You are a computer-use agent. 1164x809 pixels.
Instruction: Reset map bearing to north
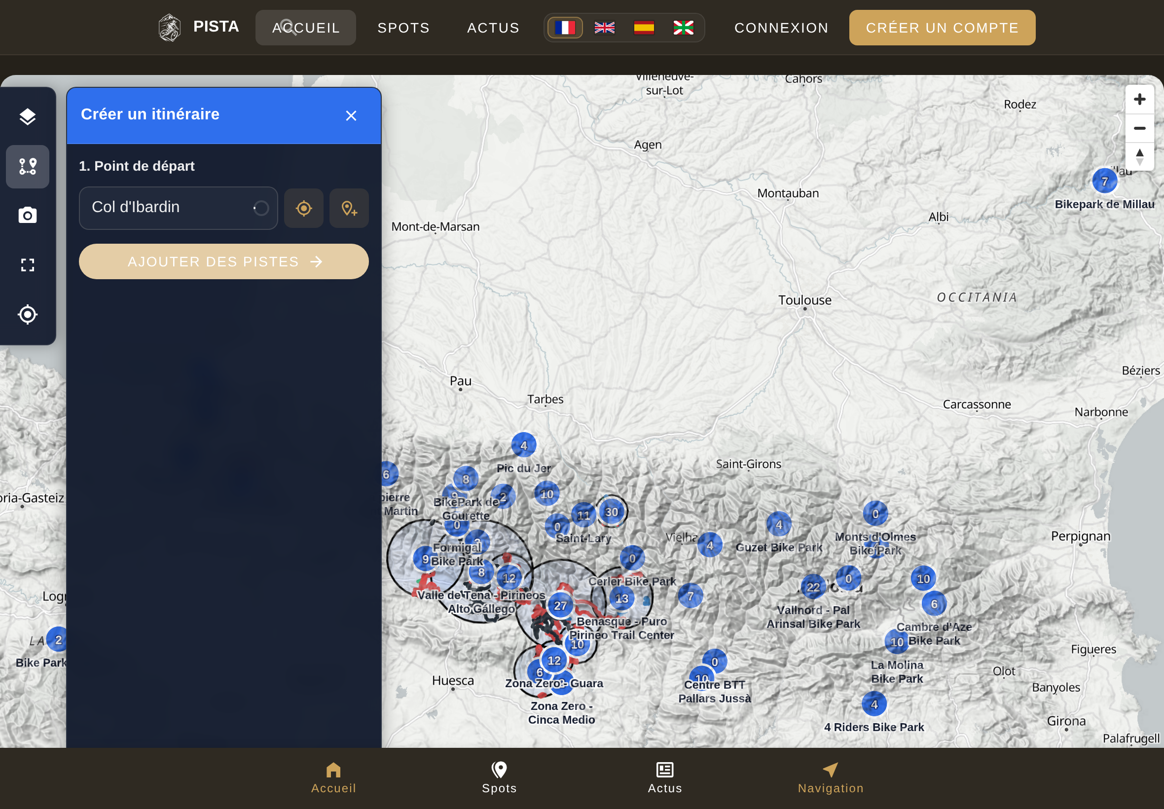click(x=1140, y=157)
